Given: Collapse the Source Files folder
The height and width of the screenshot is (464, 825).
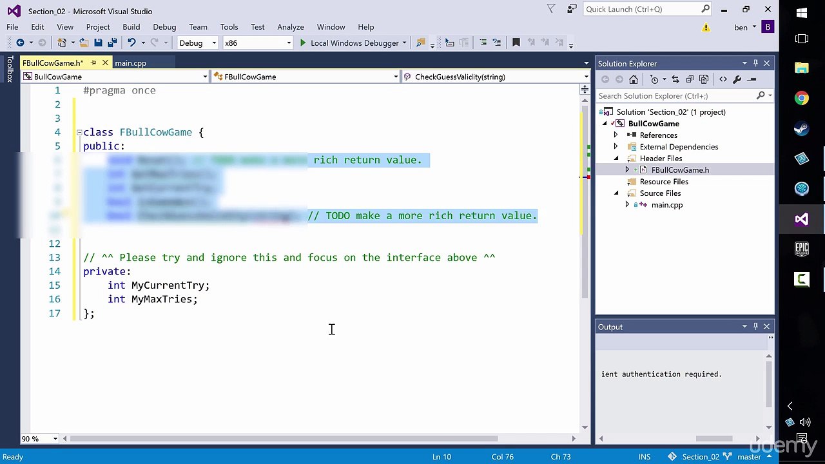Looking at the screenshot, I should [x=616, y=193].
